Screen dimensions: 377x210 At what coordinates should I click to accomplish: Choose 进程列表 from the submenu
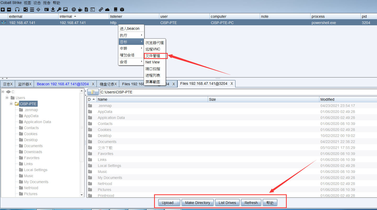click(x=155, y=75)
